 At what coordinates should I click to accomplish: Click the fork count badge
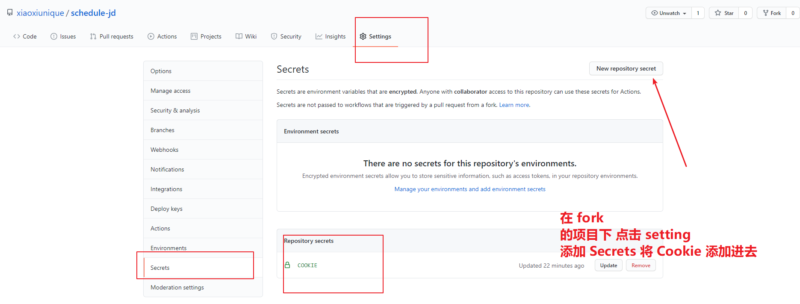pyautogui.click(x=793, y=13)
